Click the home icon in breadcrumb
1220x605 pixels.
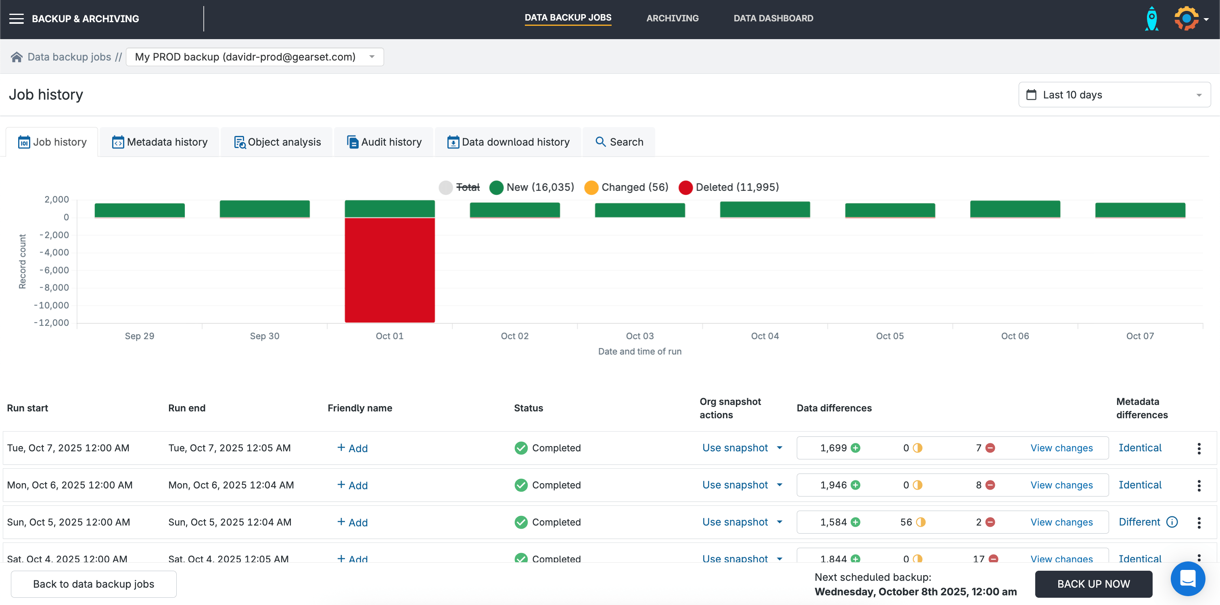pyautogui.click(x=17, y=57)
